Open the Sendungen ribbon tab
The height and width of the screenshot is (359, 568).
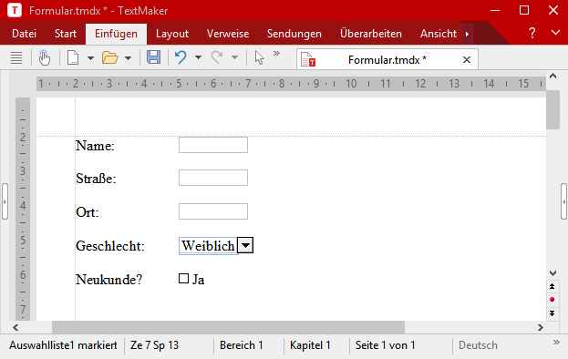294,34
